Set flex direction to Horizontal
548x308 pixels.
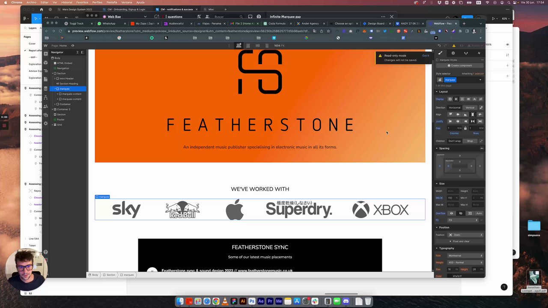tap(455, 107)
